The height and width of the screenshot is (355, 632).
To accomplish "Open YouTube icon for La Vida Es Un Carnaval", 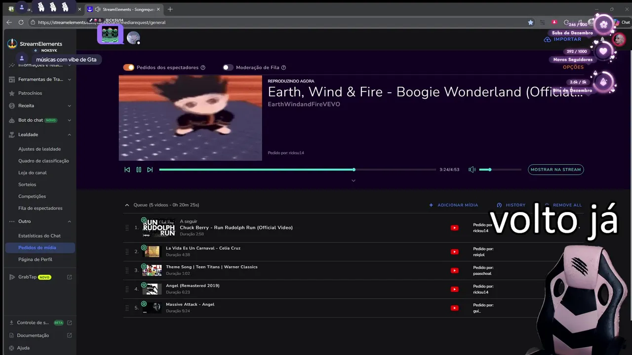I will [x=455, y=252].
